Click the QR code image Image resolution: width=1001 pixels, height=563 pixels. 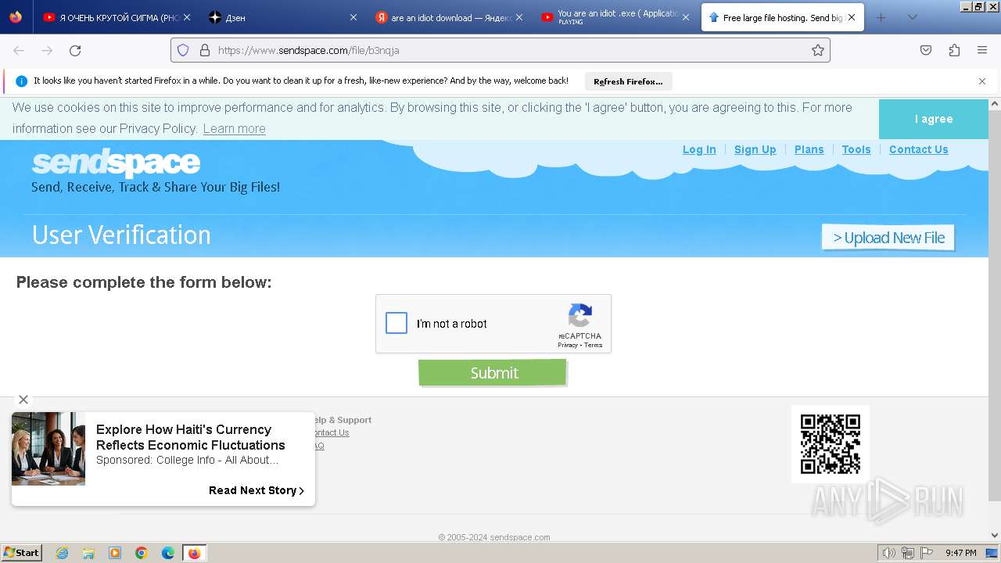tap(831, 444)
